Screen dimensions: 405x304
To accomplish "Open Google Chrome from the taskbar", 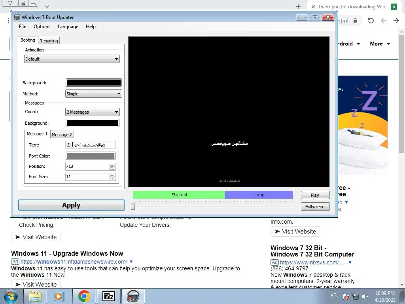I will point(84,296).
